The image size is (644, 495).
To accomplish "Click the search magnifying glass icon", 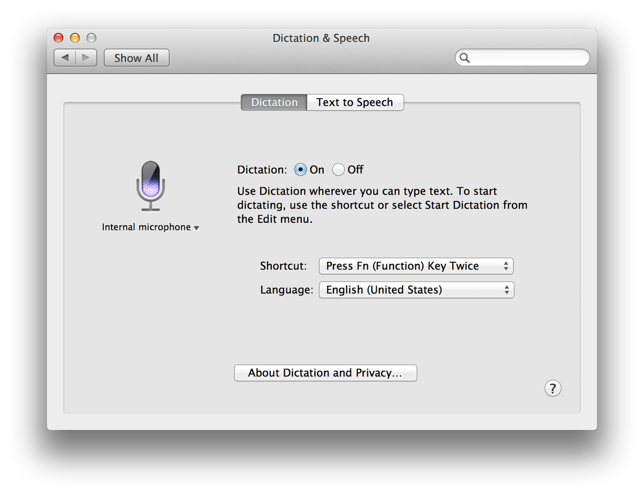I will [x=465, y=57].
